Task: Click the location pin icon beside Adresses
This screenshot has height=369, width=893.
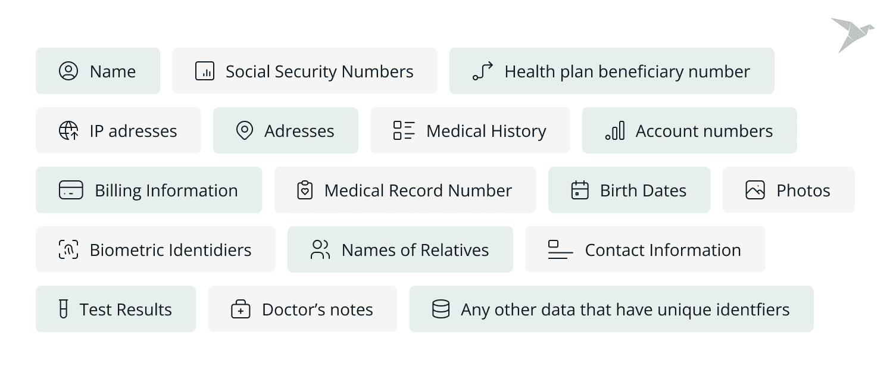Action: (245, 131)
